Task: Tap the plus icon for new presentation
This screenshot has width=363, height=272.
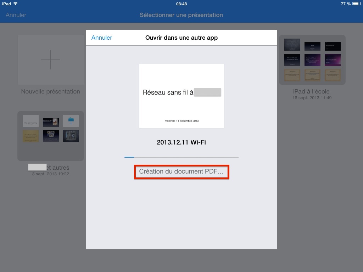Action: (51, 59)
